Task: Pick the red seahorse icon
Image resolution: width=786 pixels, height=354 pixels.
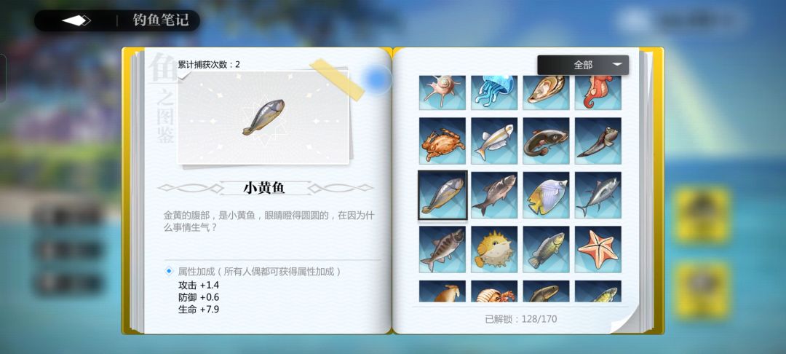Action: point(598,93)
